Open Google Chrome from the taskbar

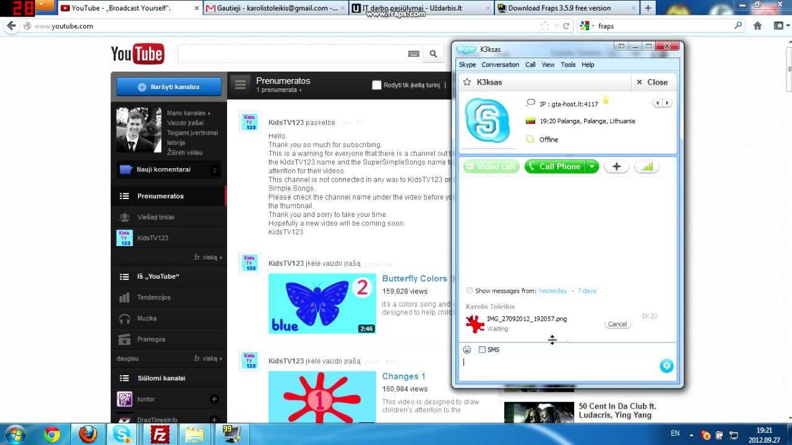coord(52,434)
